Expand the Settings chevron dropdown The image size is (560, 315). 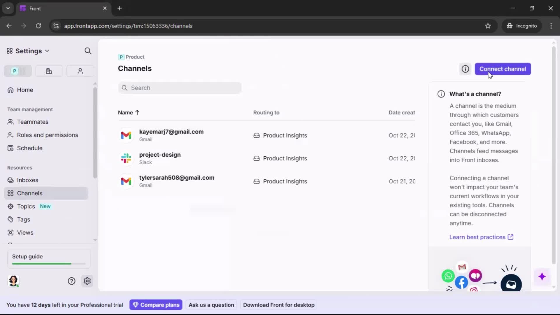47,51
